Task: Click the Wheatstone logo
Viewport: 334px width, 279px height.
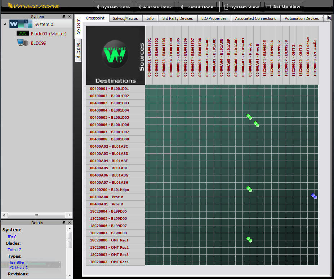Action: pos(34,6)
